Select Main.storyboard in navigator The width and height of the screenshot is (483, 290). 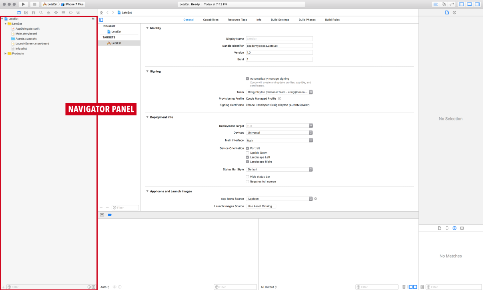26,34
